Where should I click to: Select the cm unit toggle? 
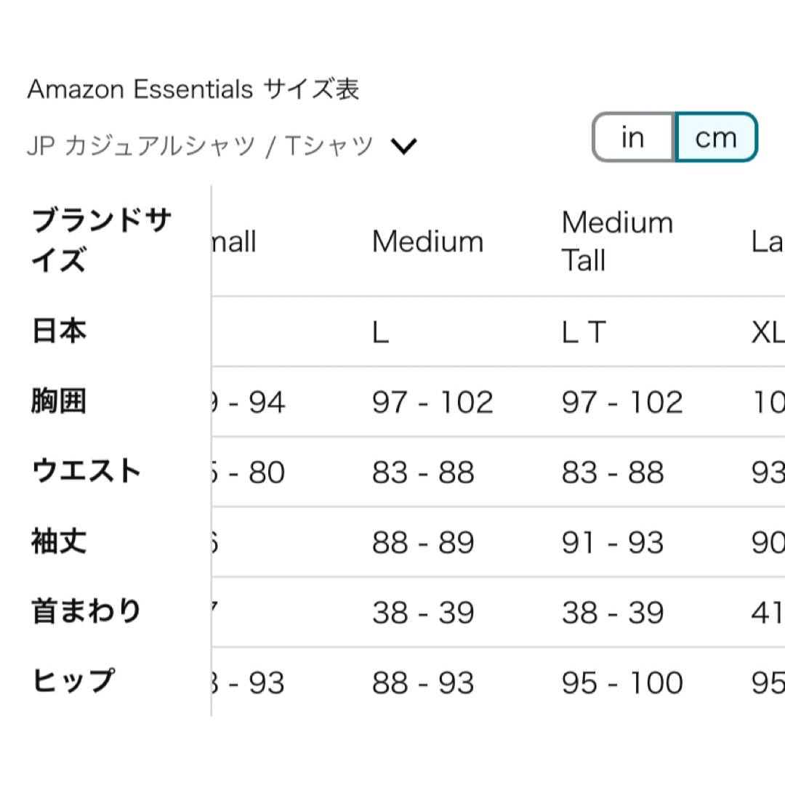[716, 137]
